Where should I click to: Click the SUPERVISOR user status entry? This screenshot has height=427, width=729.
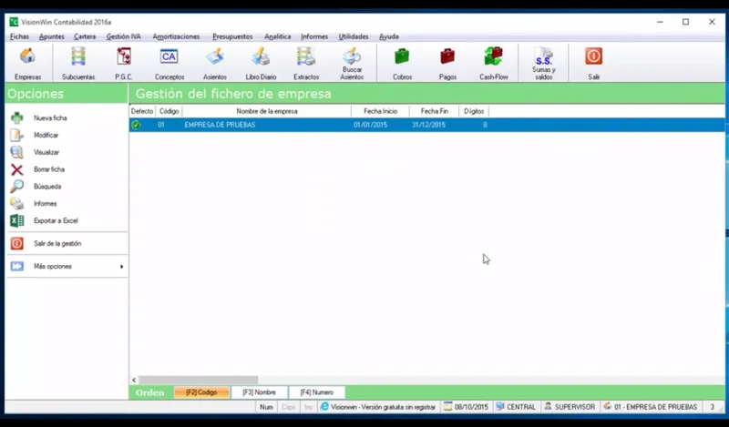pos(570,407)
